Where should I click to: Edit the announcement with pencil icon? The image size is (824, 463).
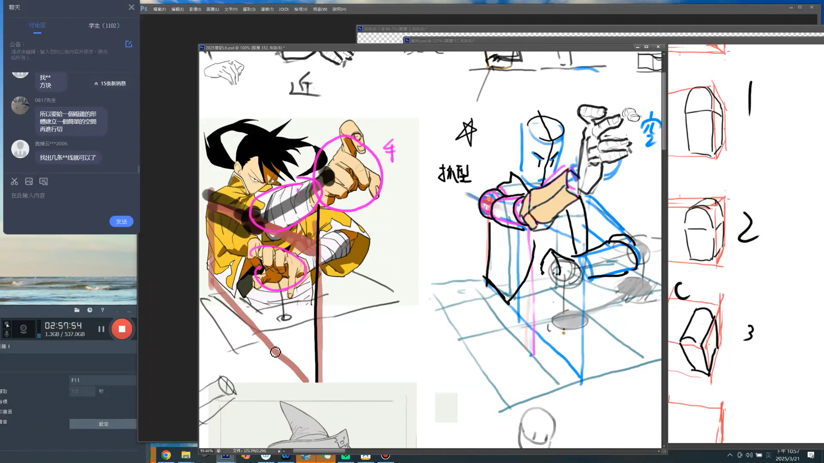point(128,44)
